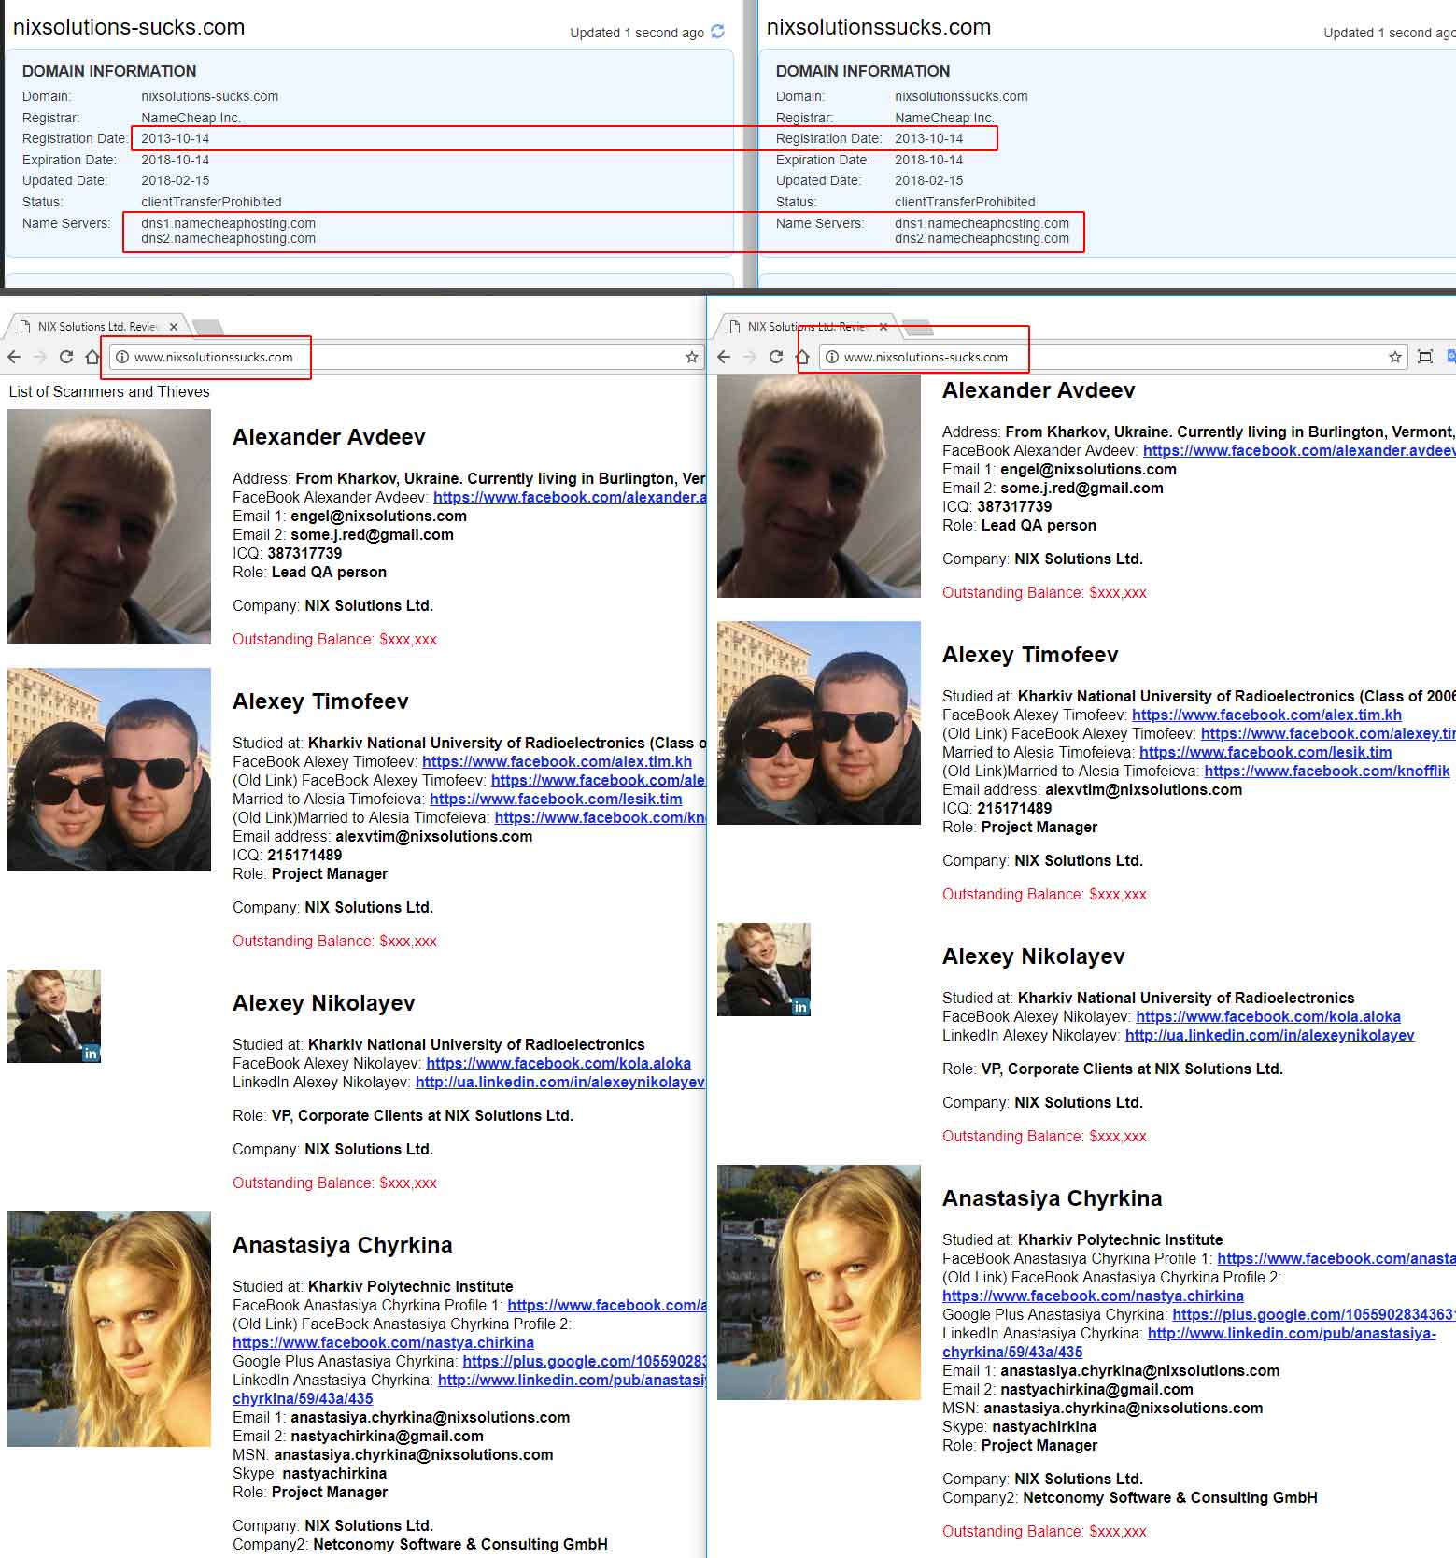Click engel@nixsolutions.com email in left browser
Viewport: 1456px width, 1558px height.
[379, 516]
